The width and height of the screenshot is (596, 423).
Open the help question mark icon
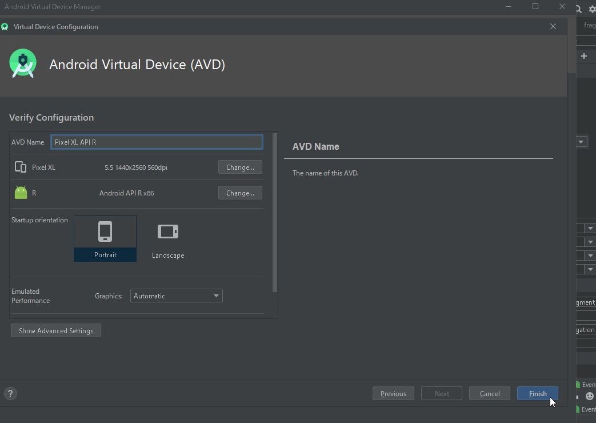(10, 393)
